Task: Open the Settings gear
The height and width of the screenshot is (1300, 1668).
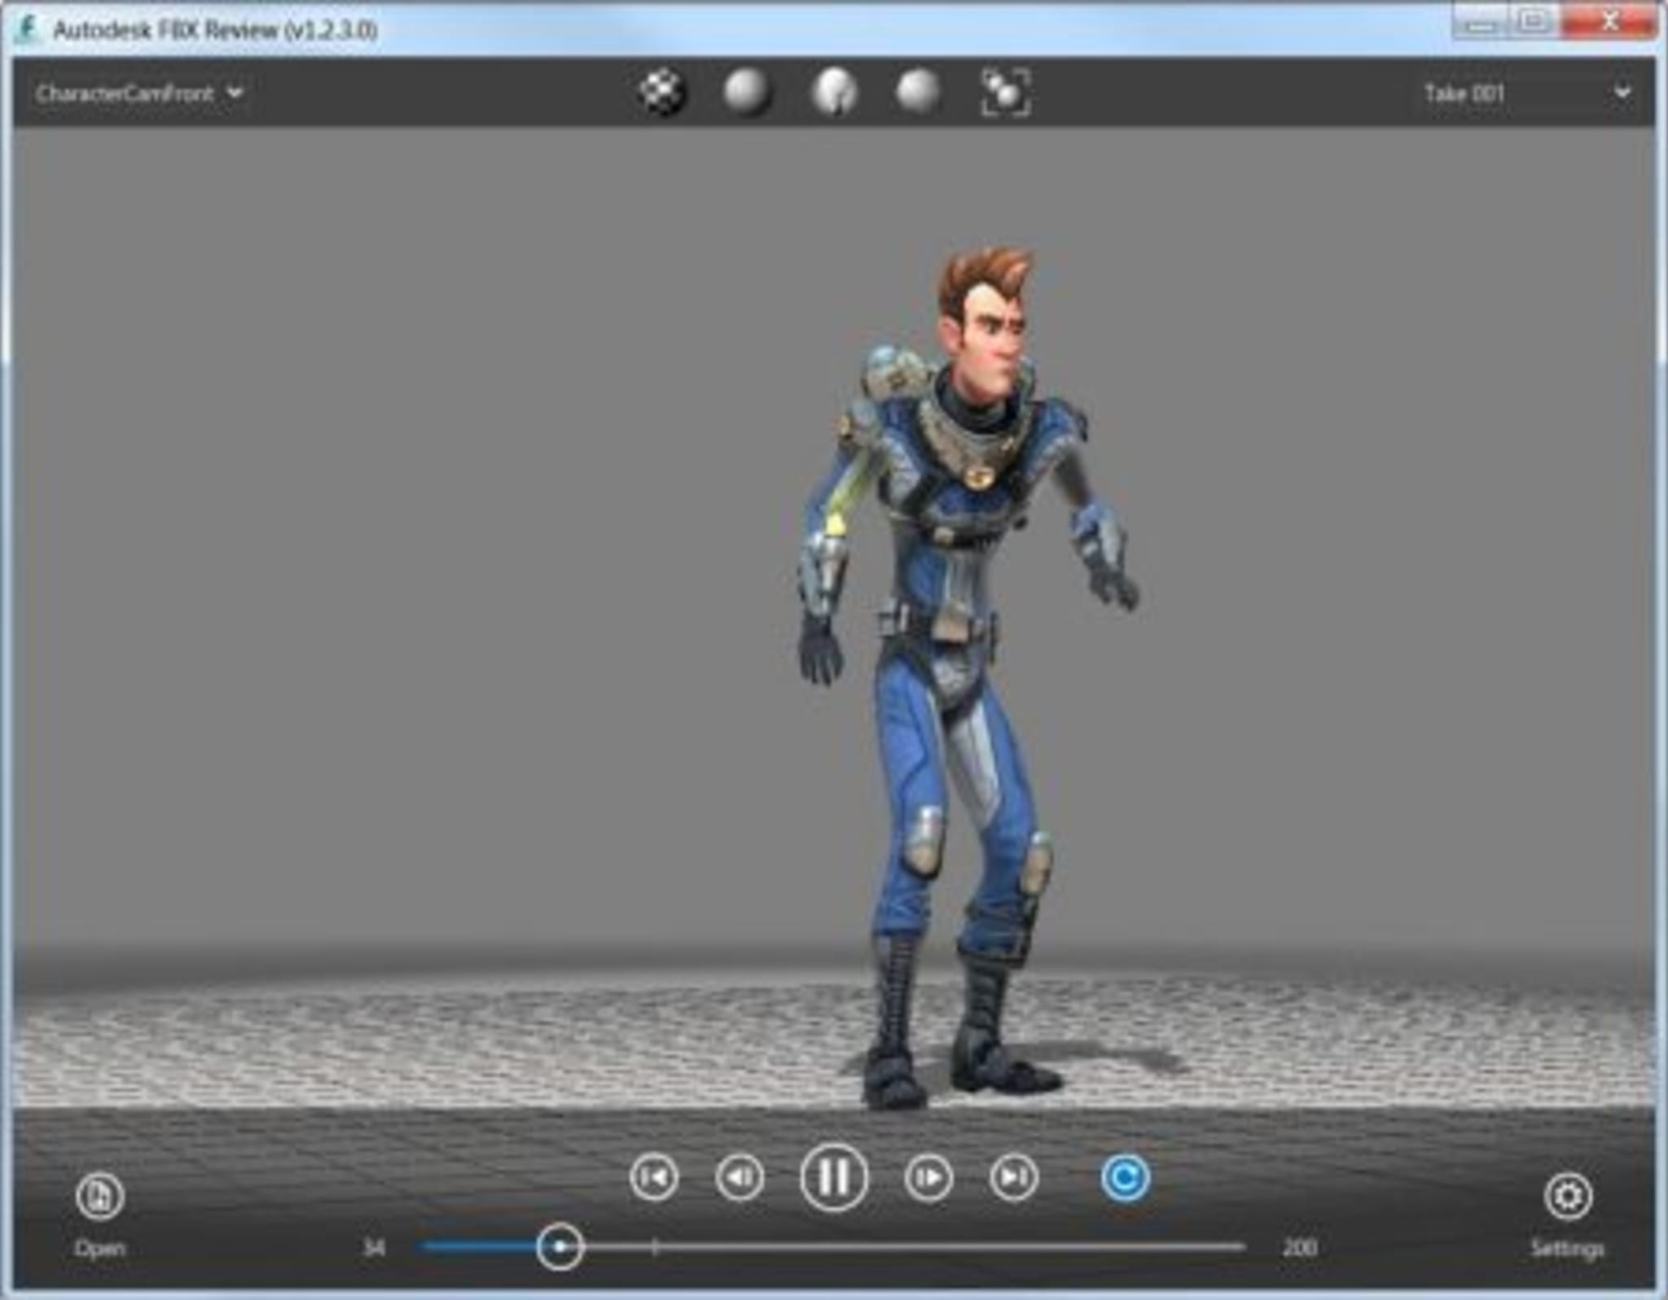Action: [1568, 1196]
